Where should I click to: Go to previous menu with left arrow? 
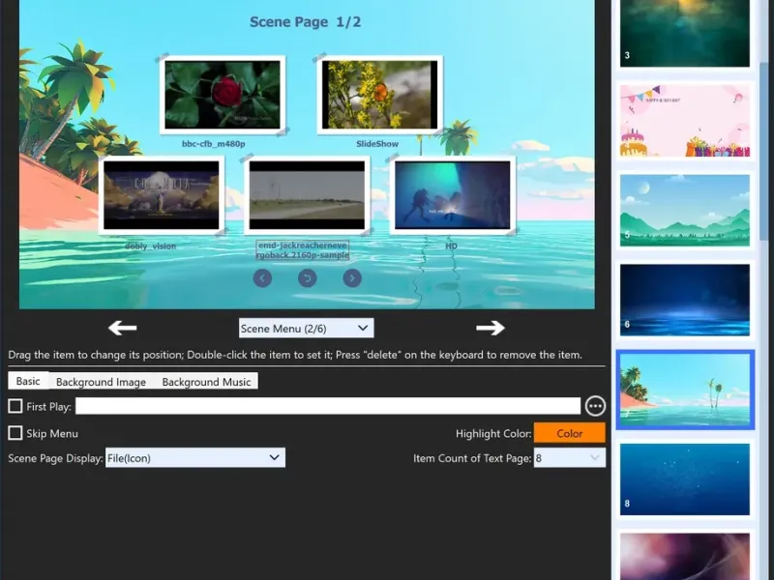(123, 328)
